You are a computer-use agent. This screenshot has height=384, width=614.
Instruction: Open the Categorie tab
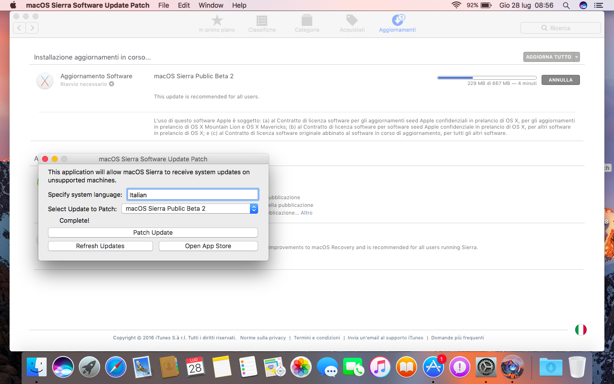(307, 24)
